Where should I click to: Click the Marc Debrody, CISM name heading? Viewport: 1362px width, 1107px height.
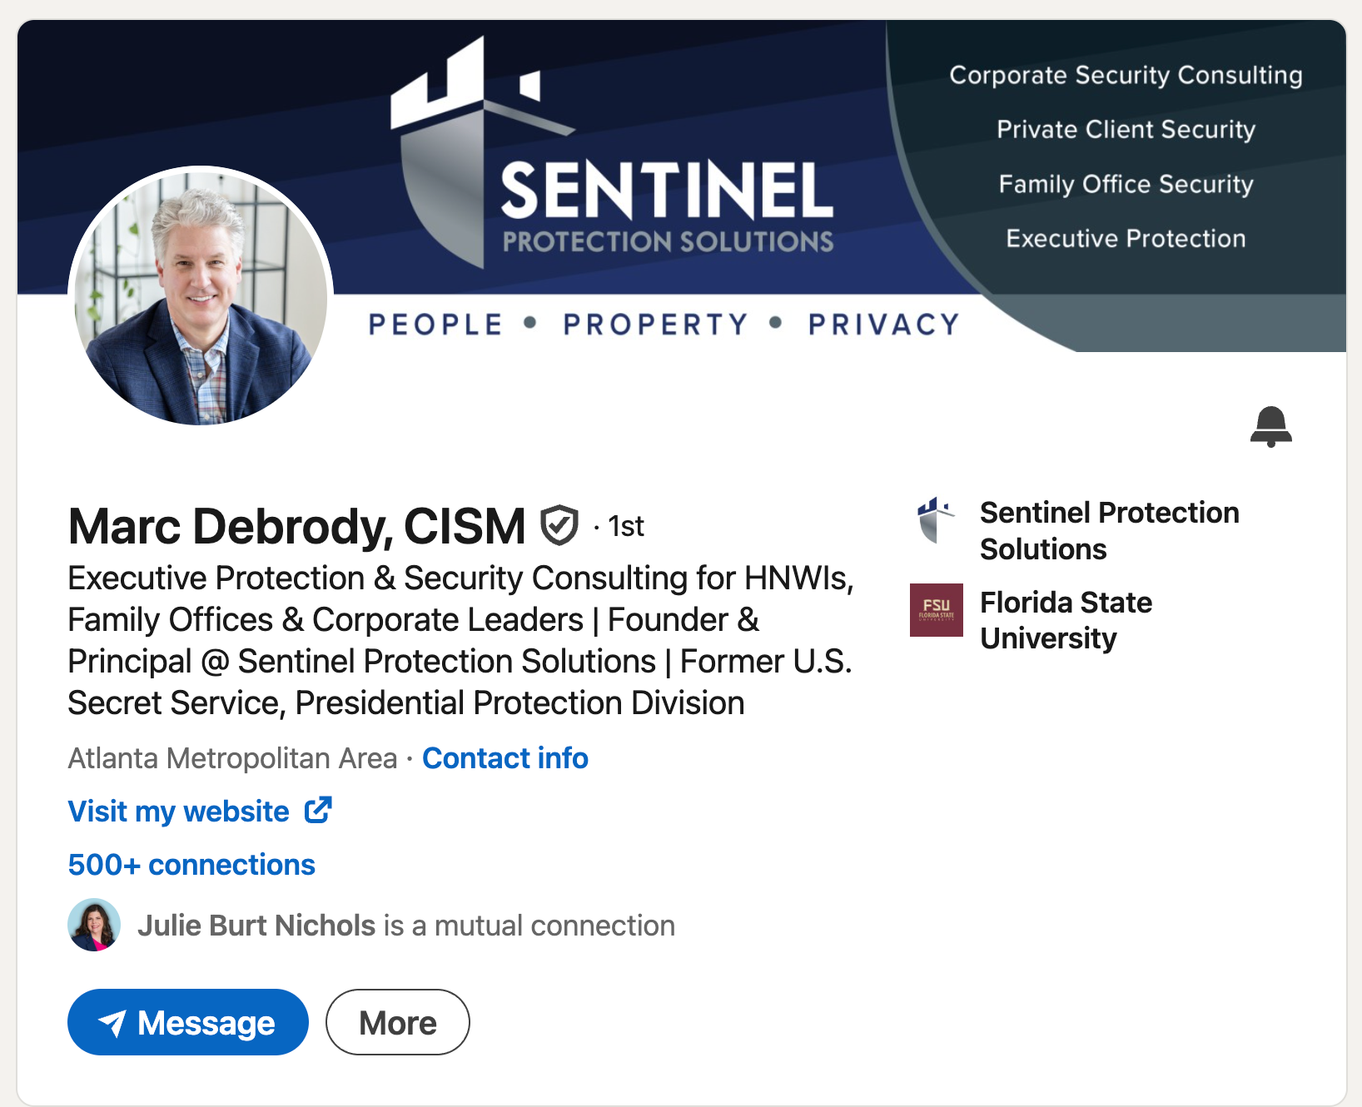pos(296,526)
